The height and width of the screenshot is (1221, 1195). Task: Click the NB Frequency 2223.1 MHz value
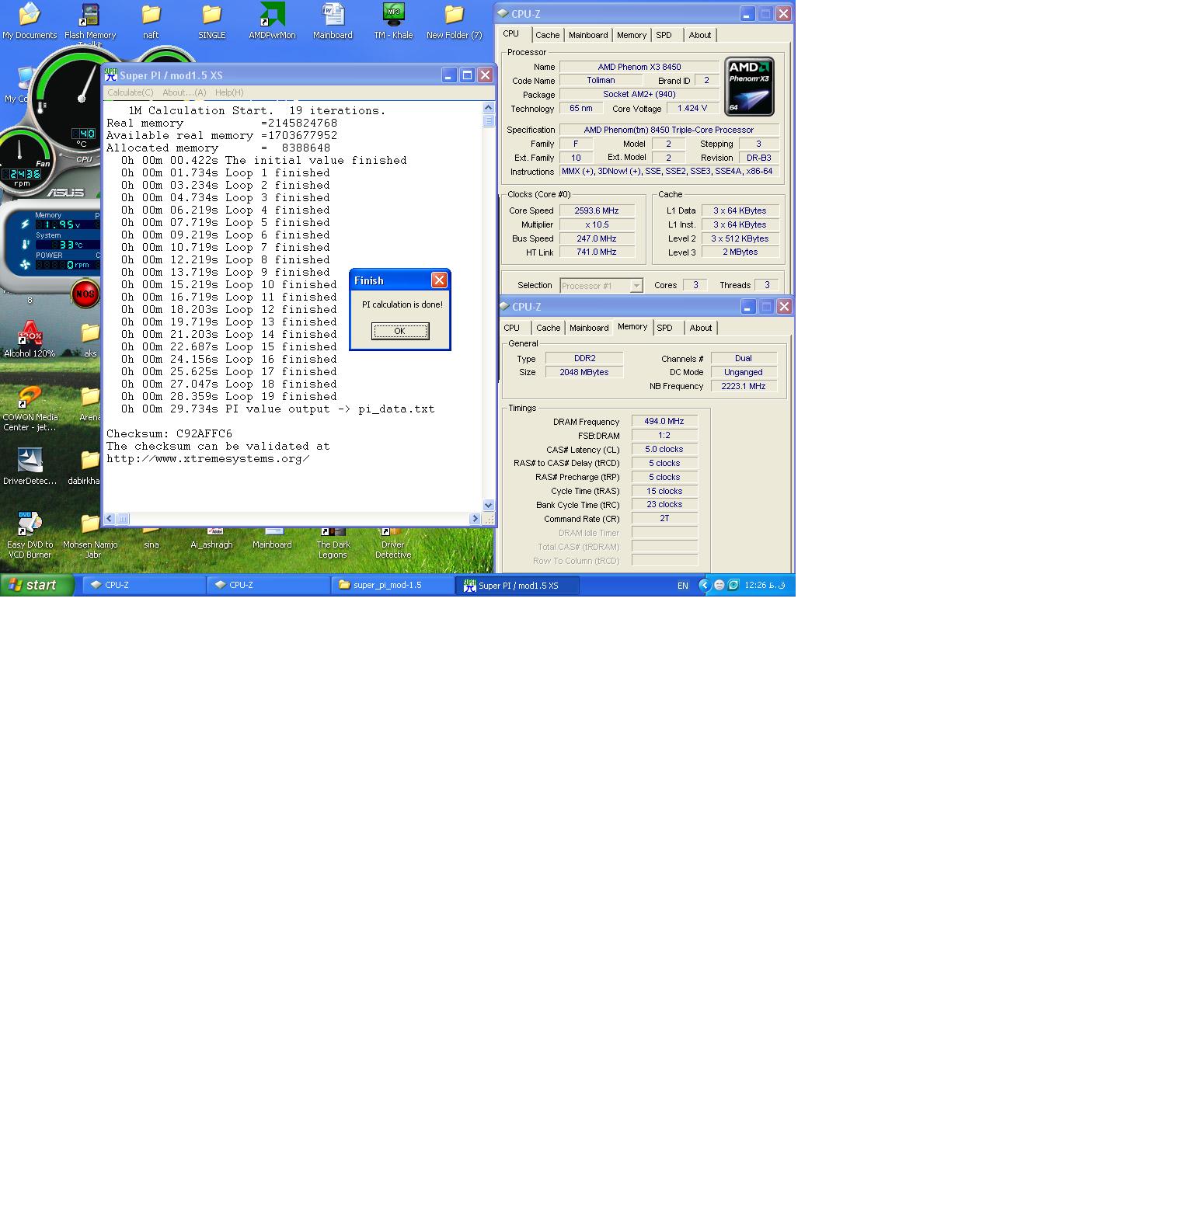pos(744,386)
